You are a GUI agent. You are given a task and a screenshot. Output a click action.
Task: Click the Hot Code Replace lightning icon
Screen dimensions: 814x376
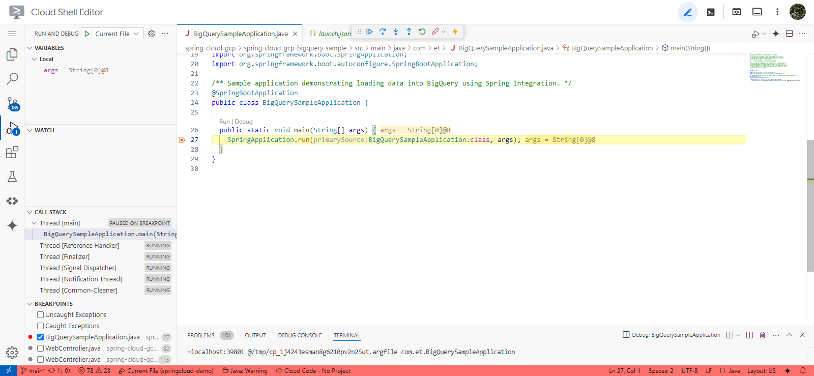tap(455, 32)
